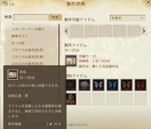151x129 pixels.
Task: Click the 蝶の額縁 craft item thumbnail
Action: point(71,61)
